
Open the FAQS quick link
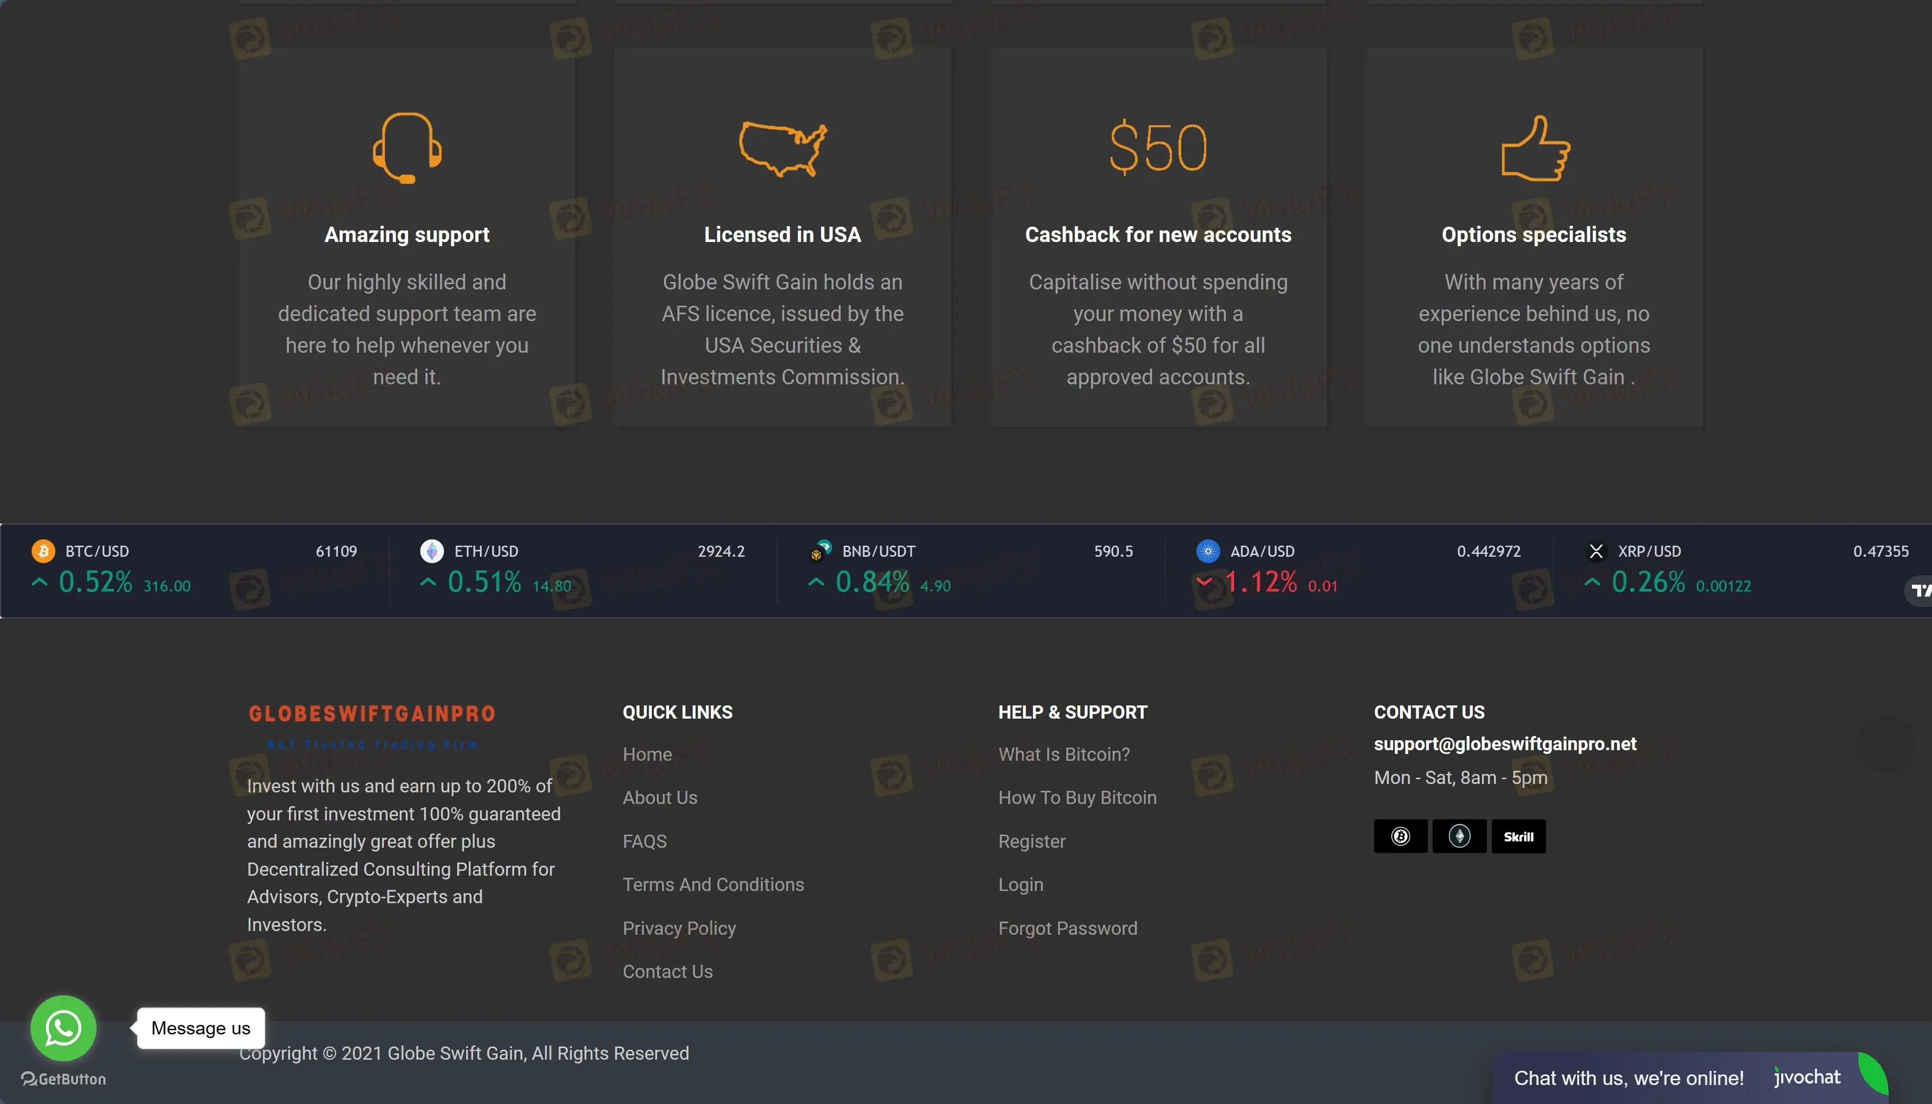point(644,841)
